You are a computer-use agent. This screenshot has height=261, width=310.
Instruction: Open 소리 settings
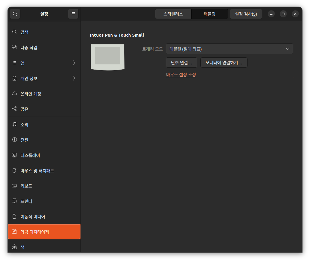pos(44,124)
